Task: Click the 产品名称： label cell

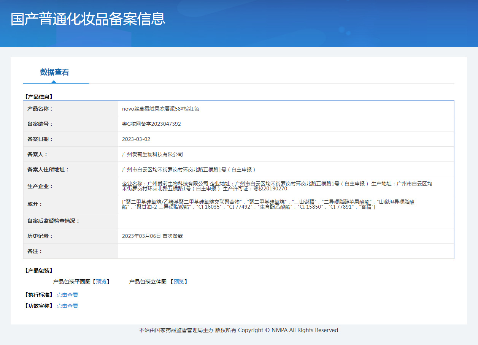Action: click(x=71, y=109)
